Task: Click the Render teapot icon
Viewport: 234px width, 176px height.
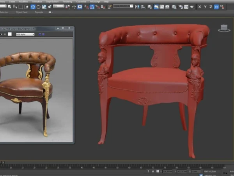Action: pyautogui.click(x=192, y=7)
